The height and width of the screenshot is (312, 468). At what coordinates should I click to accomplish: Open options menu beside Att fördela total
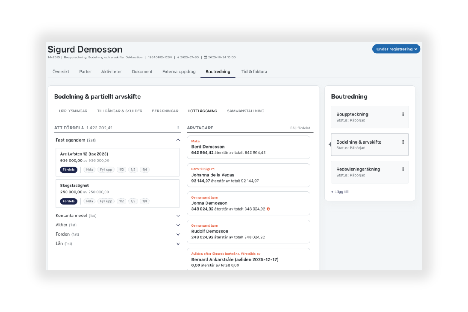point(178,128)
